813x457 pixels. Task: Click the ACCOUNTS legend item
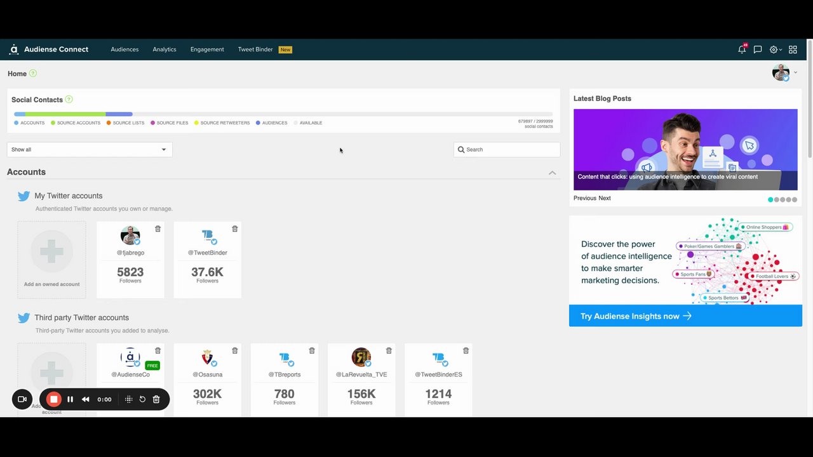pyautogui.click(x=29, y=123)
